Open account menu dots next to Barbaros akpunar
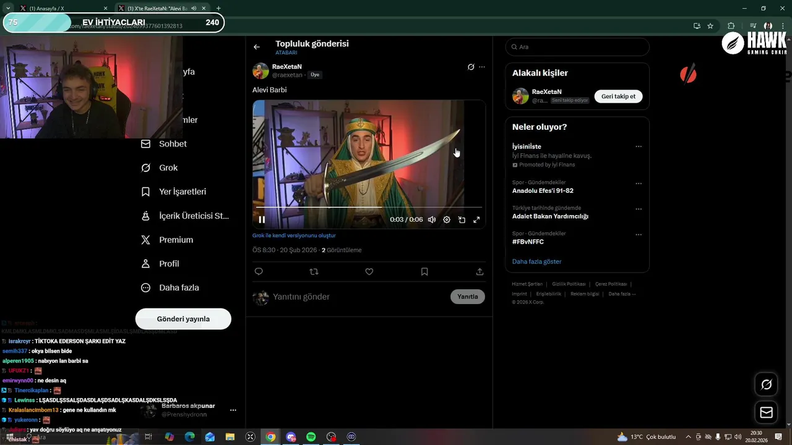792x445 pixels. [233, 410]
